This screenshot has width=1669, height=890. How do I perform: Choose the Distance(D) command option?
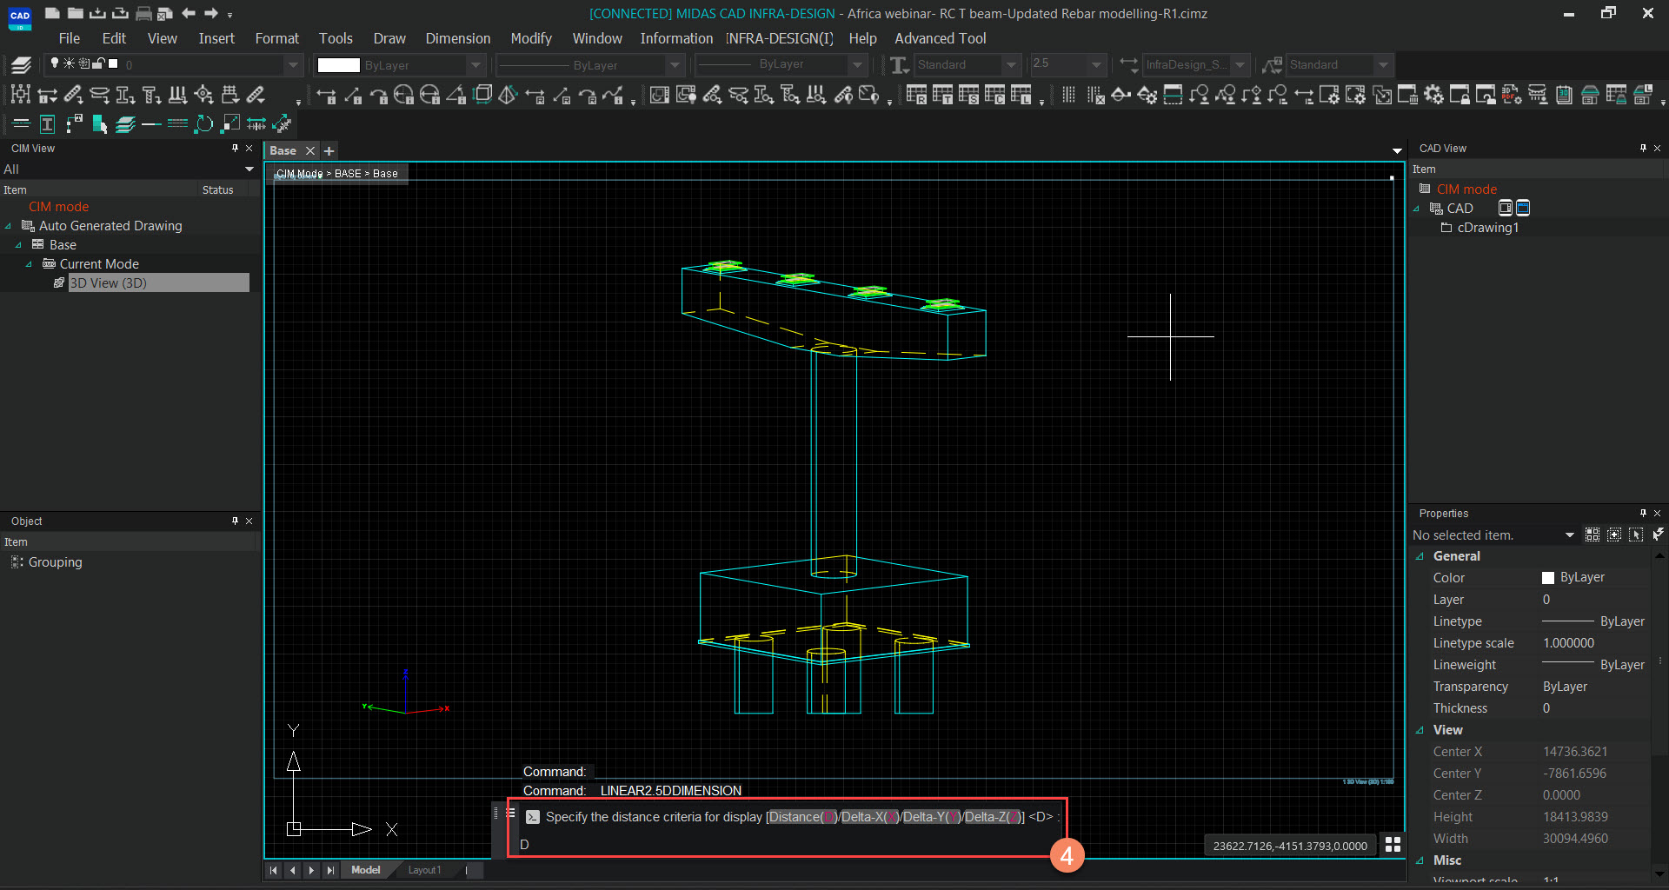(x=803, y=817)
